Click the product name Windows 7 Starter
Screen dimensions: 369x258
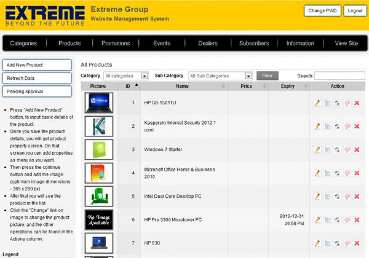coord(163,150)
